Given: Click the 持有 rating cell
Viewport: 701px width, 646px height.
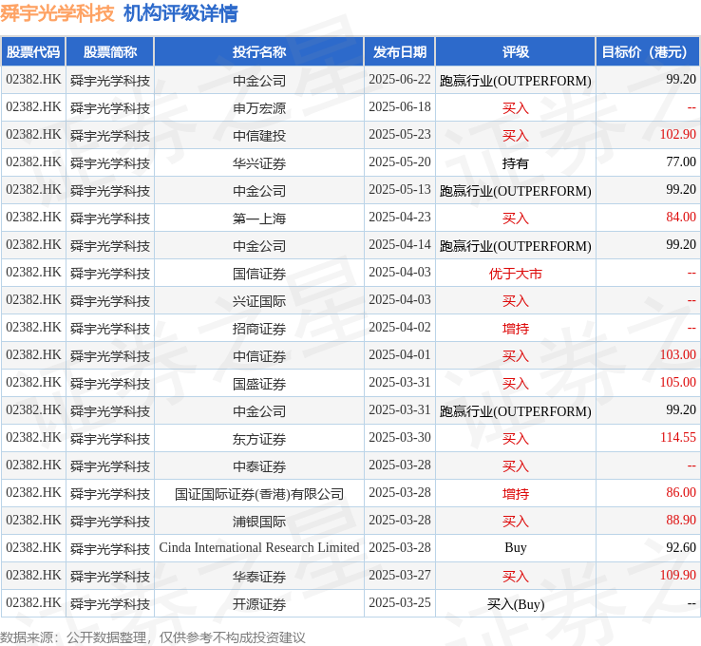Looking at the screenshot, I should point(515,162).
